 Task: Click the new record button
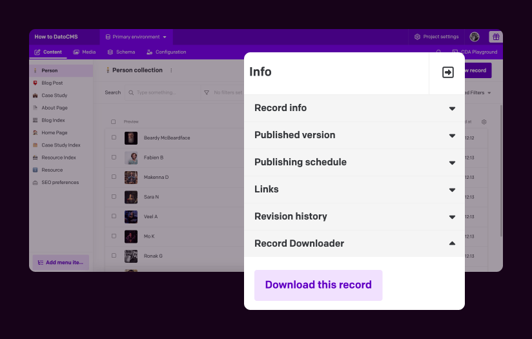tap(478, 70)
